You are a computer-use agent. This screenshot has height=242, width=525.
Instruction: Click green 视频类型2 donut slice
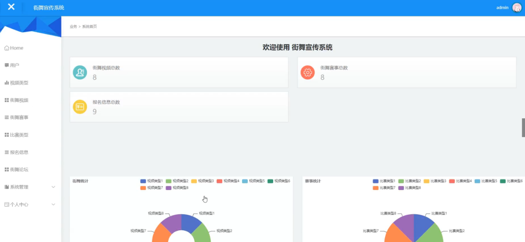[x=203, y=234]
